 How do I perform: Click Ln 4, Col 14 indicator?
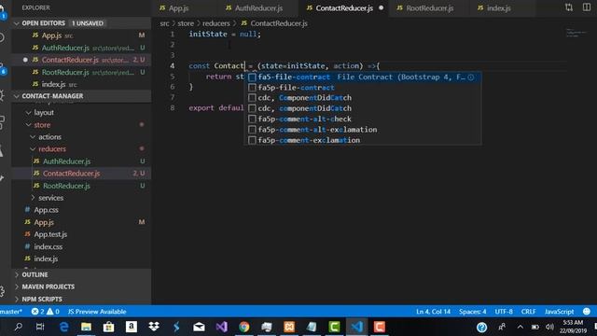433,311
